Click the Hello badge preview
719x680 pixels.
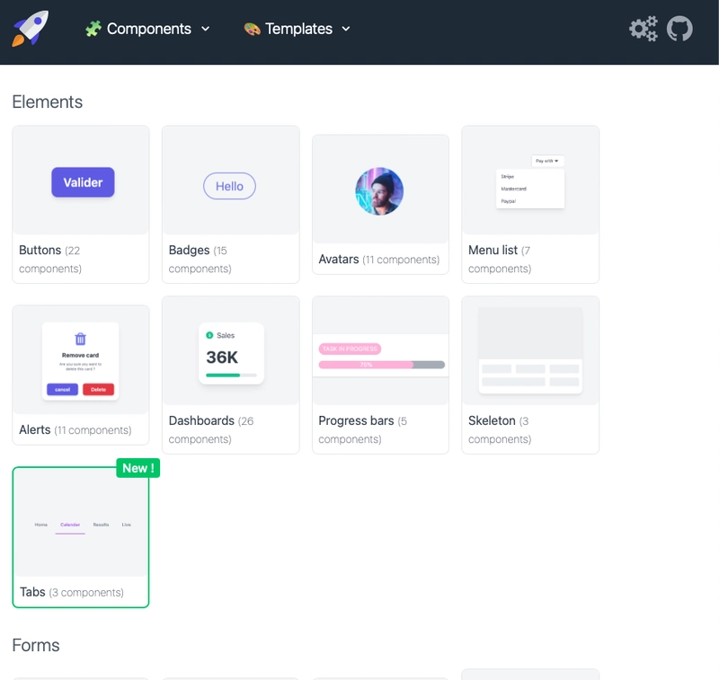(x=229, y=186)
